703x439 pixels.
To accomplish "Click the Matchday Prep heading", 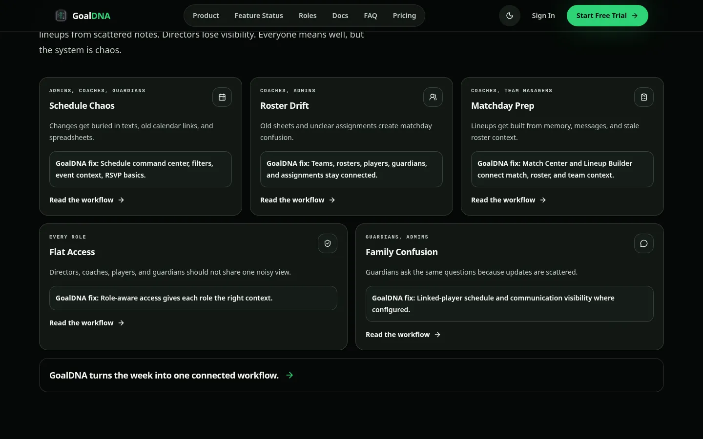I will point(503,106).
